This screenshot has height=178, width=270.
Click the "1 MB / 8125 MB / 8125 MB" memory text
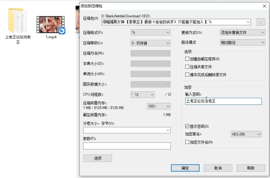click(103, 108)
